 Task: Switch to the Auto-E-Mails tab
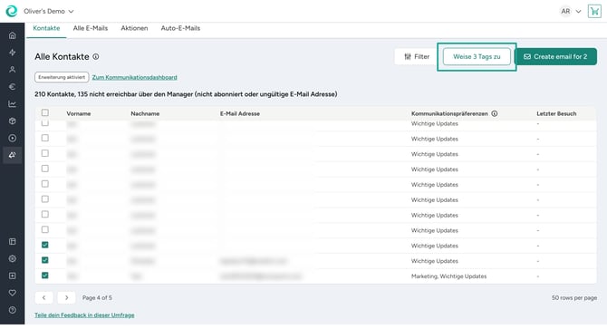180,28
